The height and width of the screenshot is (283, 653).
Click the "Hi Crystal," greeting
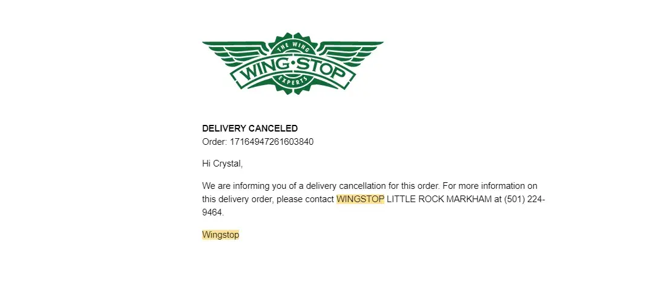222,164
